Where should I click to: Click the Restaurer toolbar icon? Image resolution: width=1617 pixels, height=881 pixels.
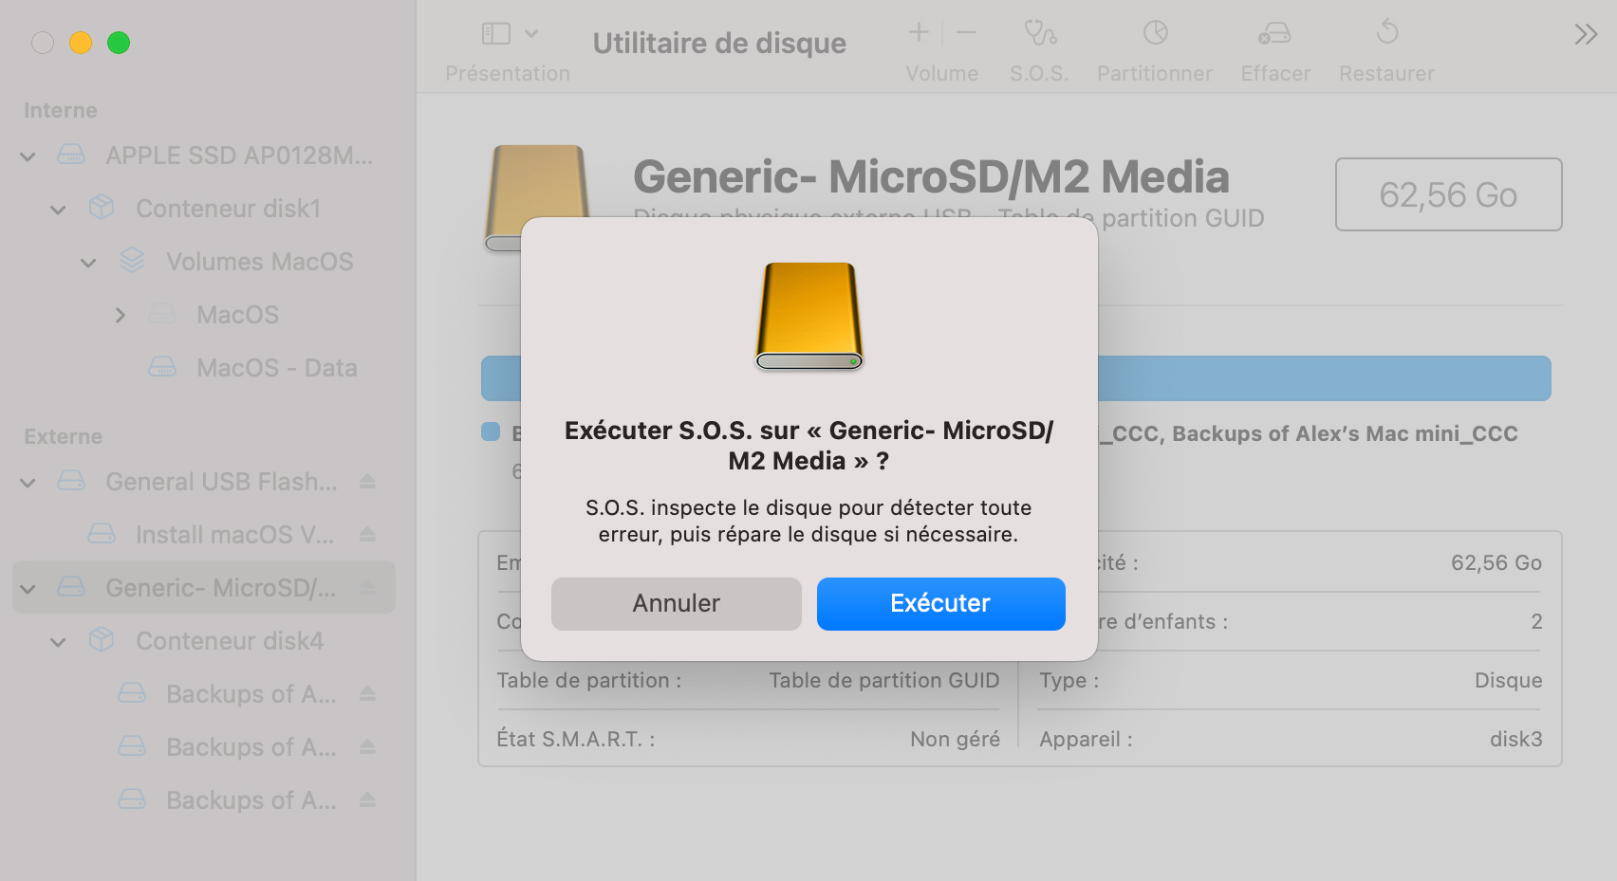[1386, 34]
